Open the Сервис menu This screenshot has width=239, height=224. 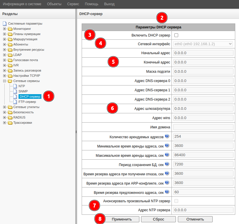tap(73, 4)
